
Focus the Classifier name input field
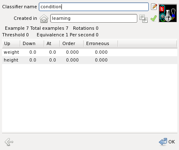pyautogui.click(x=94, y=7)
